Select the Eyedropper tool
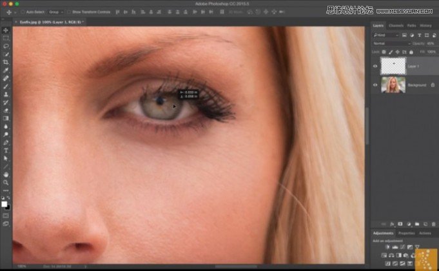This screenshot has height=271, width=439. [x=6, y=70]
